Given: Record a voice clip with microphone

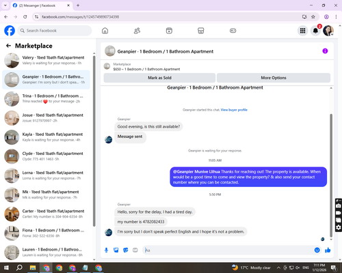Looking at the screenshot, I should (x=106, y=250).
